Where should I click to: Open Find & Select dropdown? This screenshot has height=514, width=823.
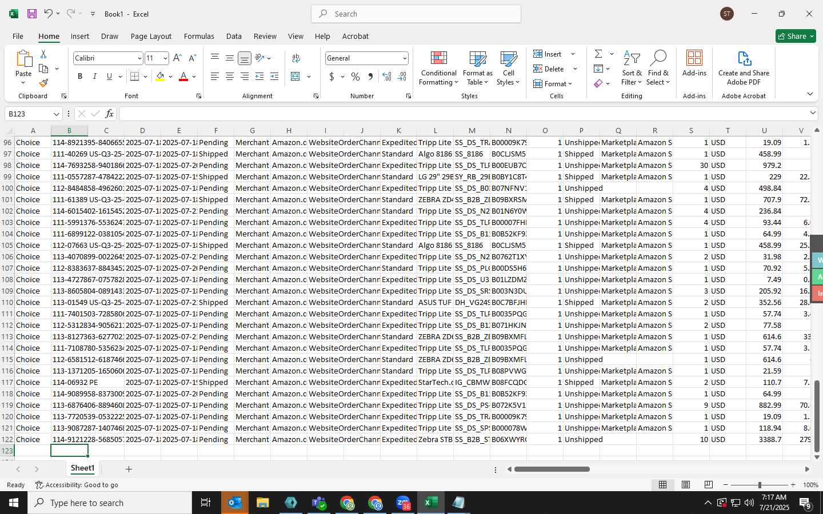(x=658, y=69)
